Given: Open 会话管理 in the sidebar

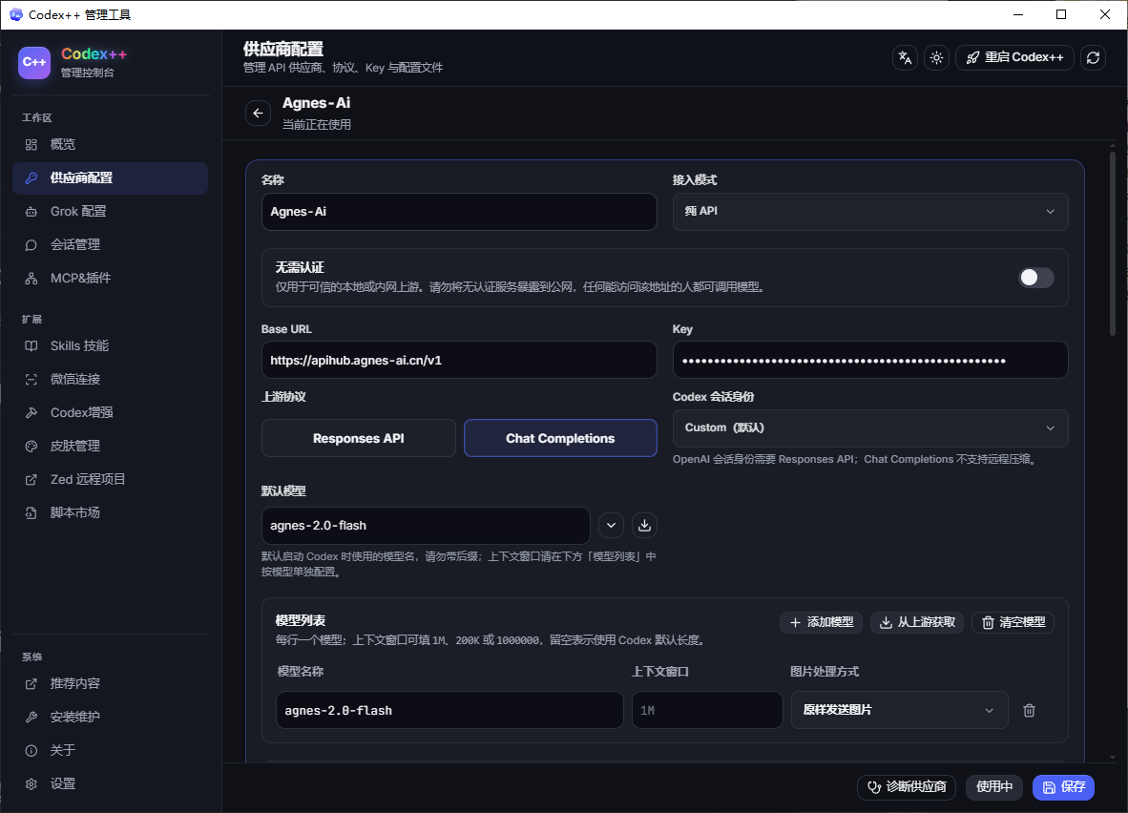Looking at the screenshot, I should (x=110, y=244).
